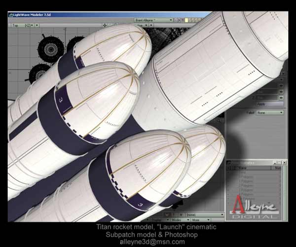The height and width of the screenshot is (247, 296).
Task: Minimize the floating statistics panel
Action: 275,163
